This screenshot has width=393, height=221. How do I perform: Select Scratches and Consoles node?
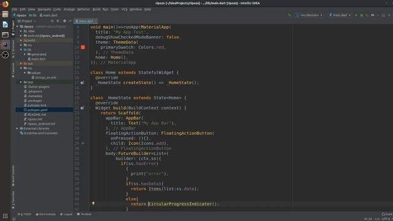pyautogui.click(x=41, y=133)
